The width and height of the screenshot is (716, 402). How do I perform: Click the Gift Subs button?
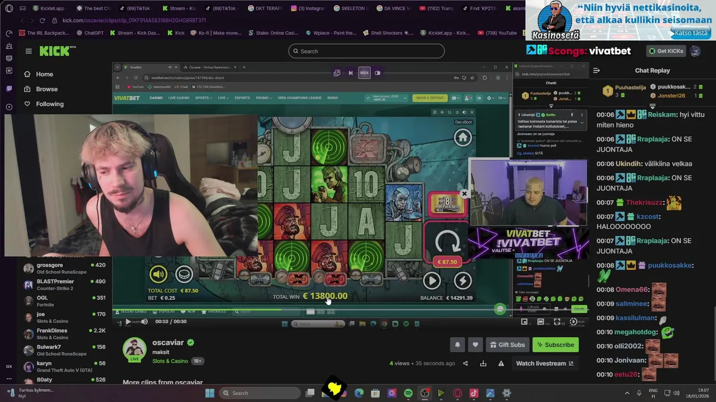tap(507, 345)
